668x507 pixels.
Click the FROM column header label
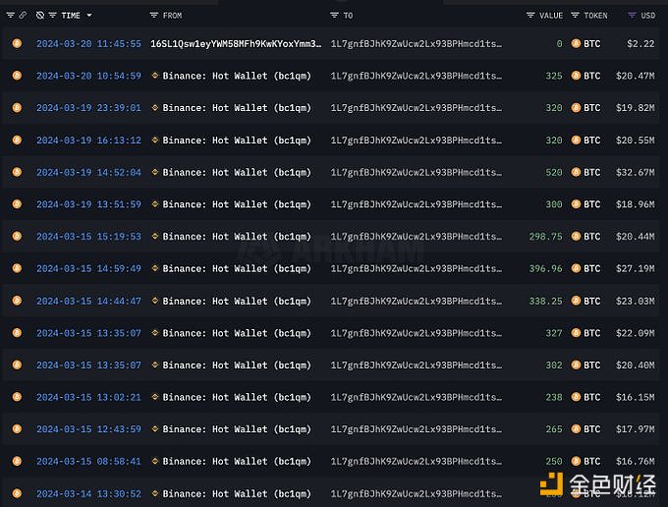click(x=172, y=16)
